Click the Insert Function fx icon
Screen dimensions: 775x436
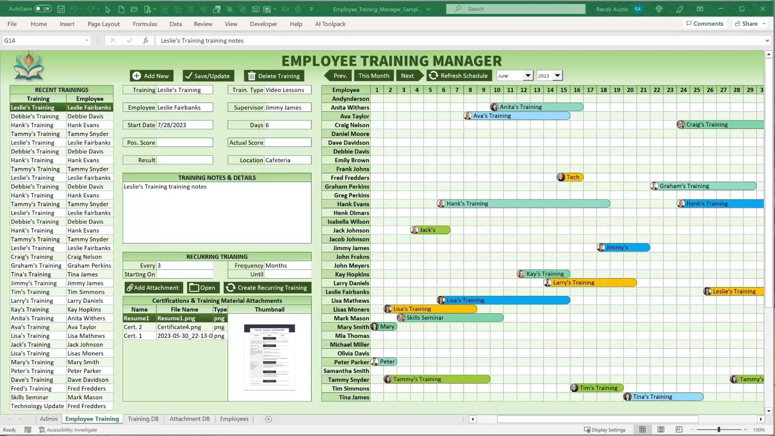(146, 40)
